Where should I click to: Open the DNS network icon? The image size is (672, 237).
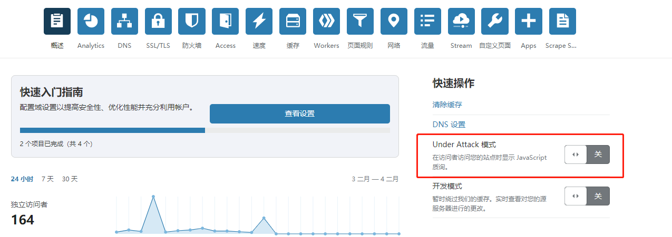[124, 22]
